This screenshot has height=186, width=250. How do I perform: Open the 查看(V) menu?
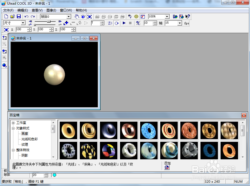(37, 10)
